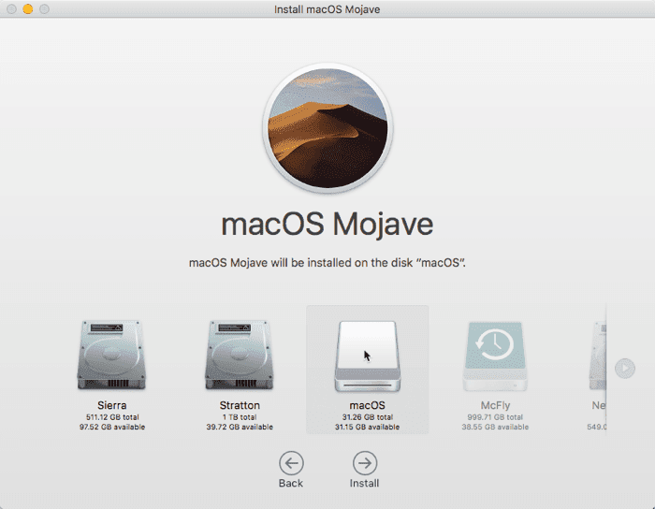655x509 pixels.
Task: Pick the McFly Time Machine disk icon
Action: click(495, 356)
